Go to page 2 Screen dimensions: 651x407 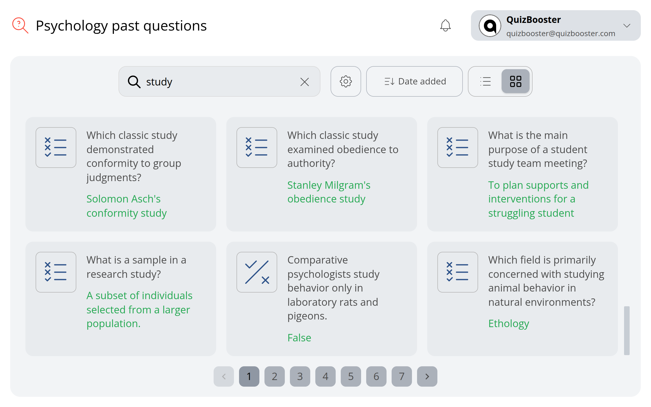click(274, 376)
